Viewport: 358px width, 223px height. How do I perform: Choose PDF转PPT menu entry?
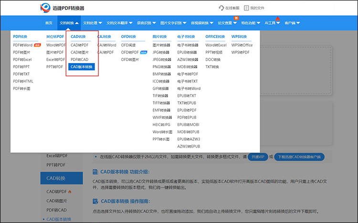point(21,67)
